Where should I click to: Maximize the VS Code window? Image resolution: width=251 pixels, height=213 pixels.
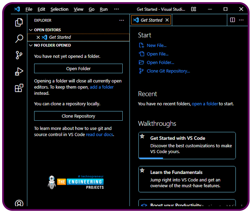point(225,9)
